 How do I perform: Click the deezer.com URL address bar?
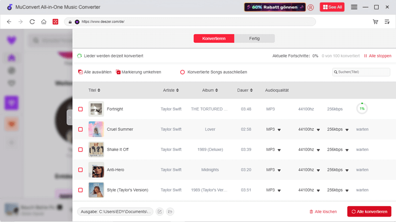pyautogui.click(x=190, y=22)
